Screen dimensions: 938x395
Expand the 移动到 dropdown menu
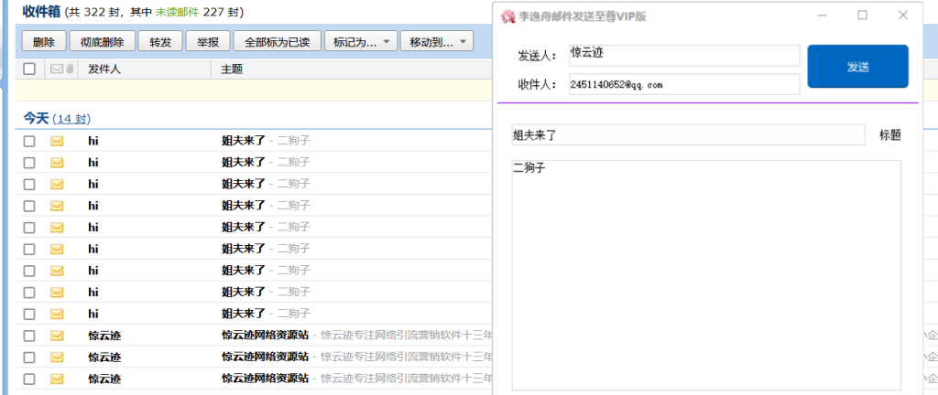(436, 42)
